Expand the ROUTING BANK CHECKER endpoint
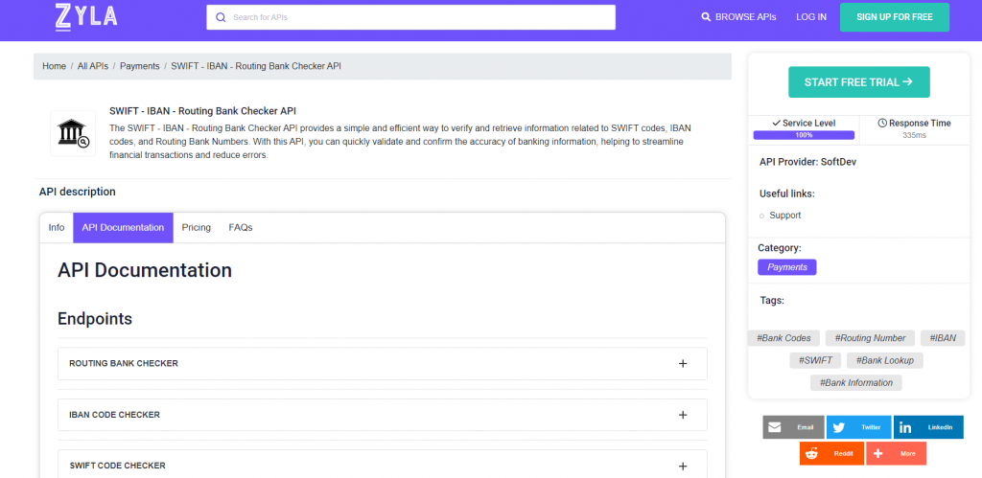The image size is (982, 478). (x=383, y=363)
